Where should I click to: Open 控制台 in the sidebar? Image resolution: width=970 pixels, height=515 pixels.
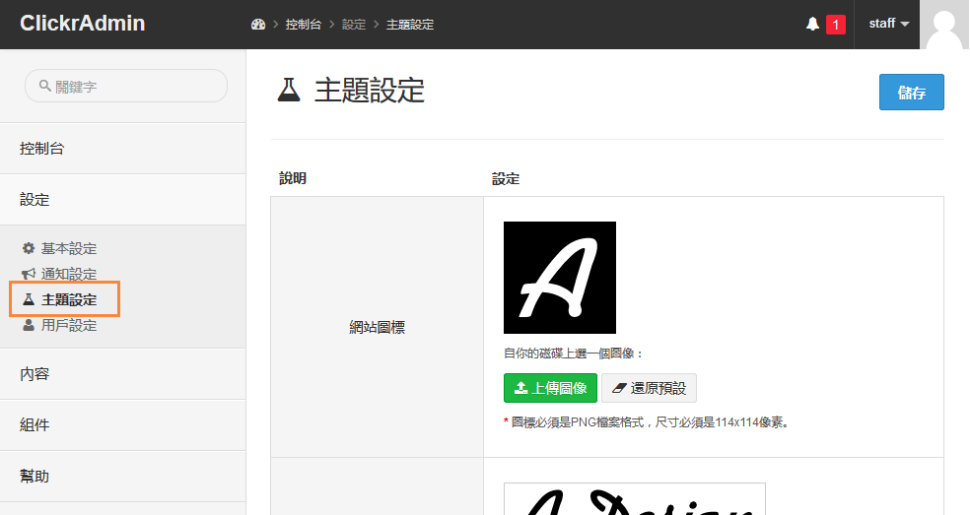tap(123, 149)
